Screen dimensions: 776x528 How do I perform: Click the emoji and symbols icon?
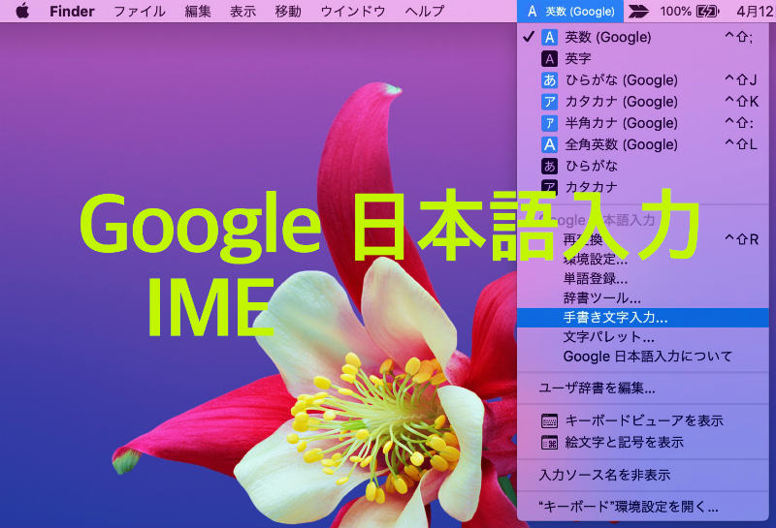pos(549,442)
